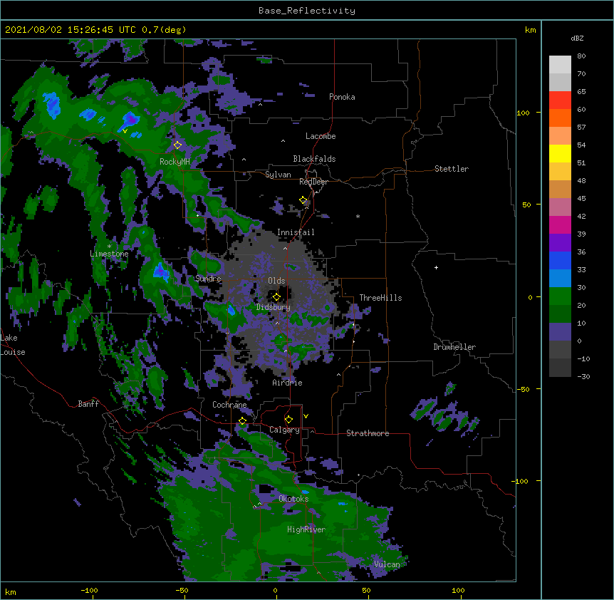Click the Strathmore city label

click(368, 433)
